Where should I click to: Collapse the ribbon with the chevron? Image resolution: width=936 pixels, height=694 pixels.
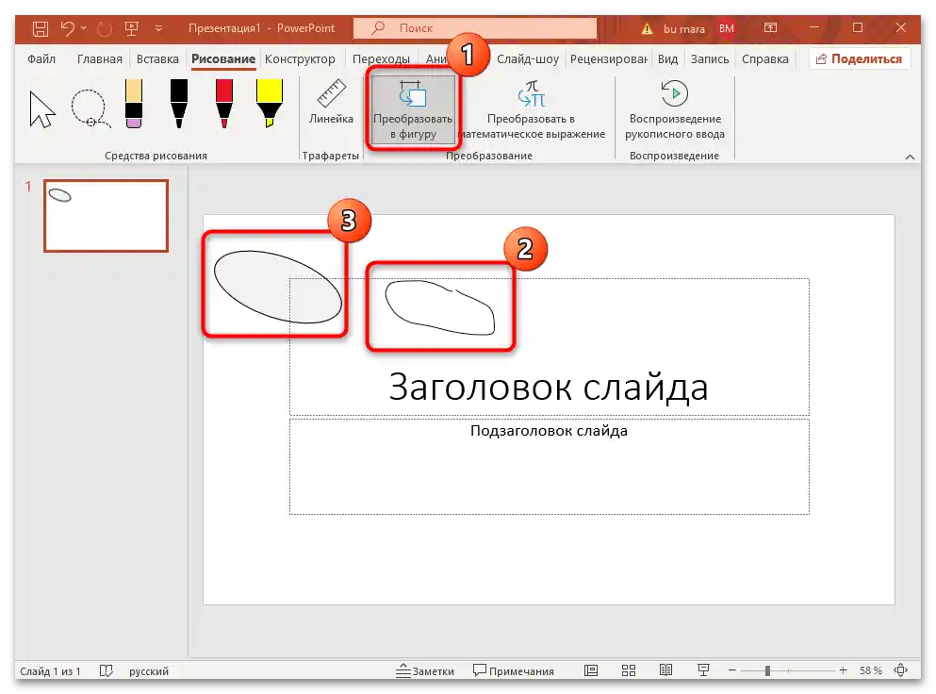910,157
